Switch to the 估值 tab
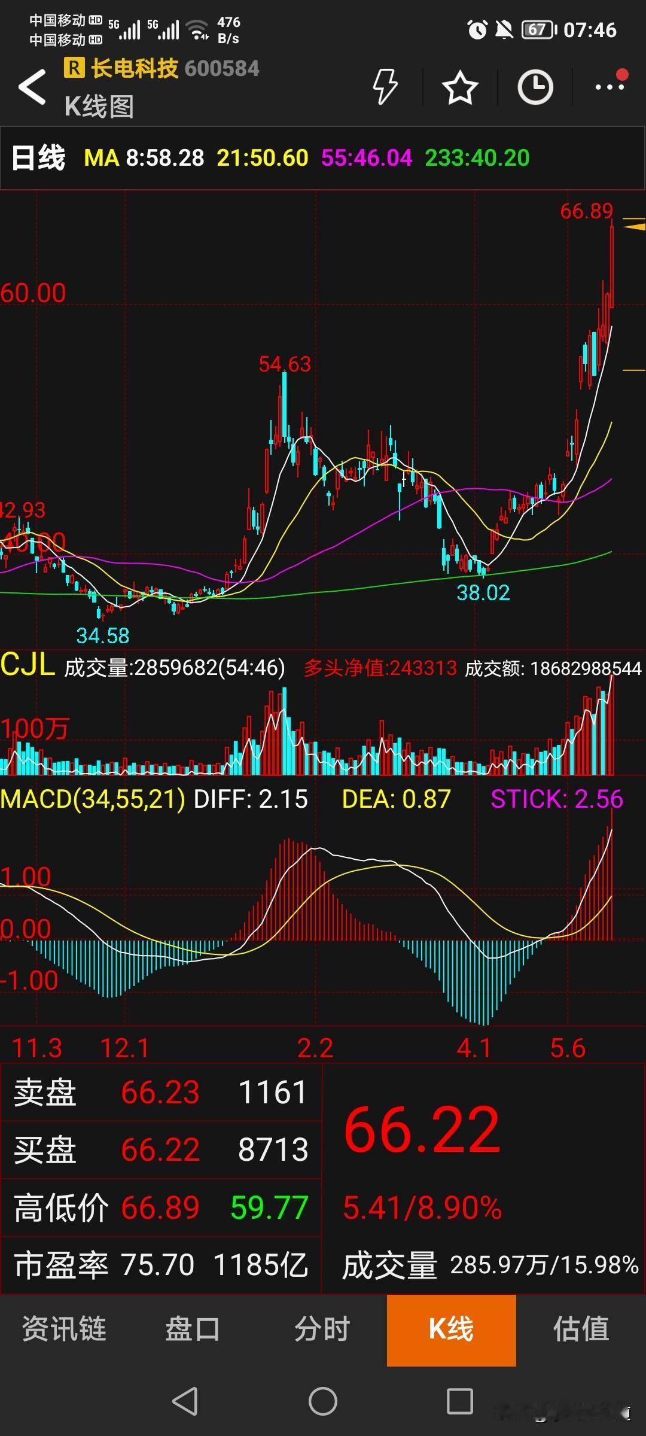Screen dimensions: 646x1436 pyautogui.click(x=581, y=1329)
